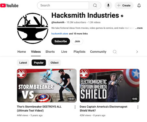Expand channel description with ...more
Screen dimensions: 147x122
point(139,28)
